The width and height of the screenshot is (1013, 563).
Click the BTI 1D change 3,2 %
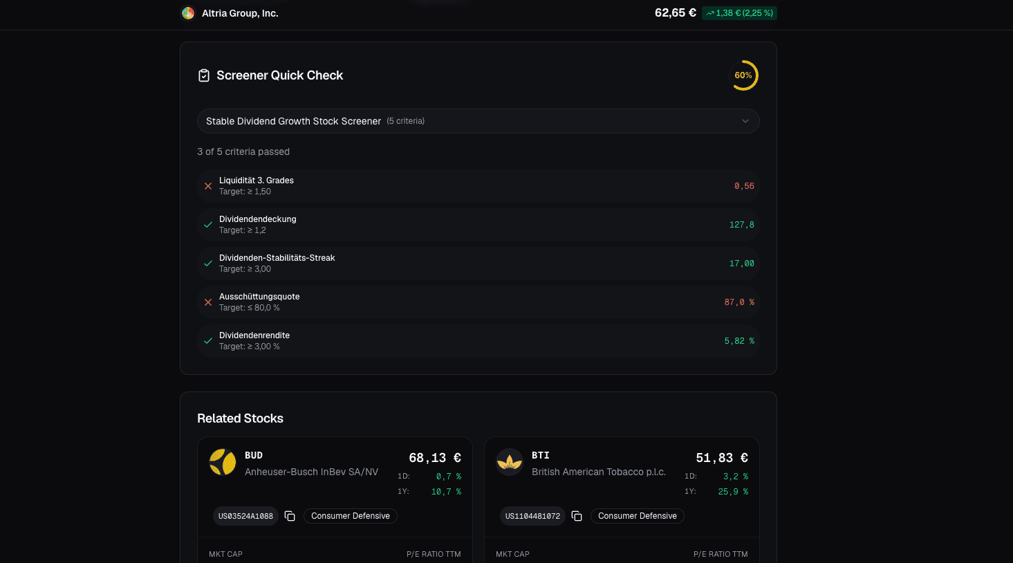tap(736, 477)
